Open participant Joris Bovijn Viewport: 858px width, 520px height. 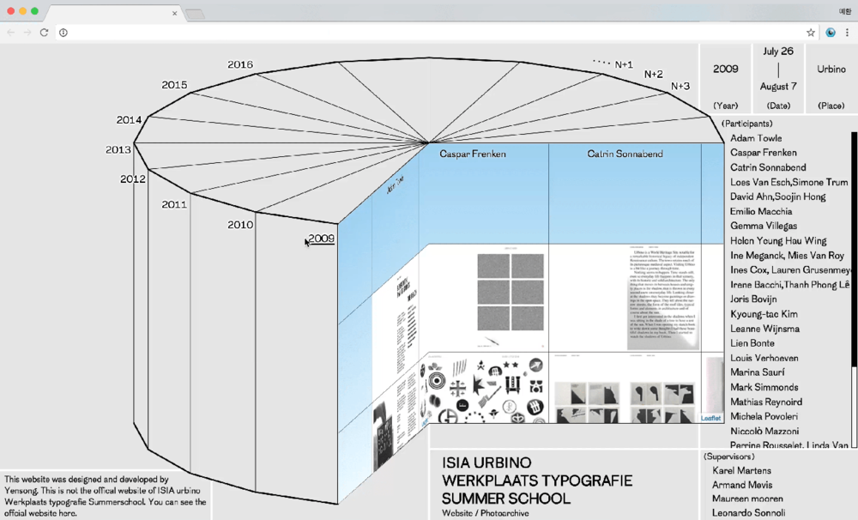click(x=753, y=299)
